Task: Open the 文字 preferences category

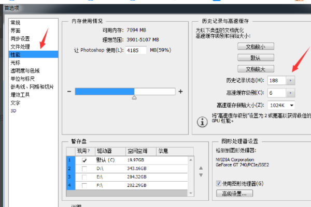Action: coord(15,103)
